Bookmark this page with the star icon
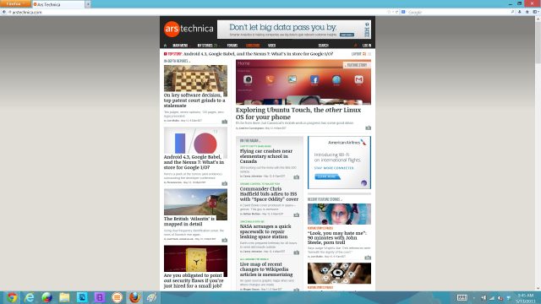The image size is (541, 304). pyautogui.click(x=389, y=12)
